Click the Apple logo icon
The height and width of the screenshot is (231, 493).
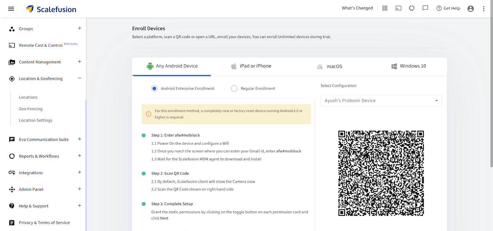[x=234, y=66]
